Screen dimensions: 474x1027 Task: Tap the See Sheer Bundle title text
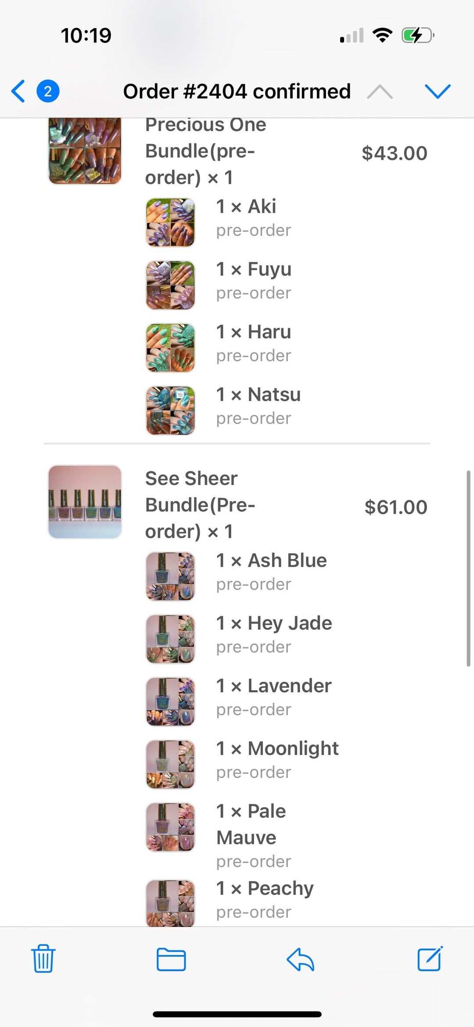pos(200,505)
